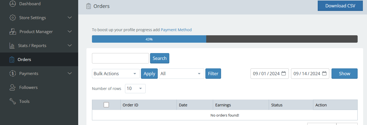Screen dimensions: 367x125
Task: Click the Product Manager boxes icon
Action: (13, 32)
